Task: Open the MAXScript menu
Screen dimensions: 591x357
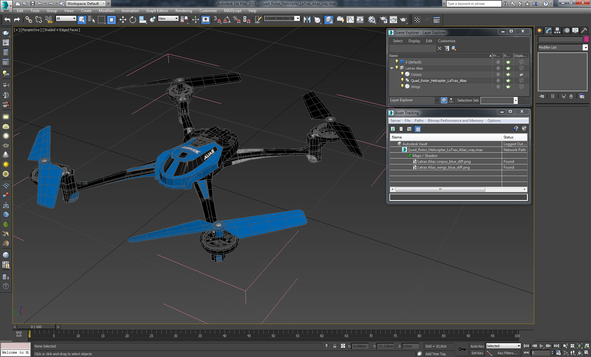Action: [x=232, y=10]
